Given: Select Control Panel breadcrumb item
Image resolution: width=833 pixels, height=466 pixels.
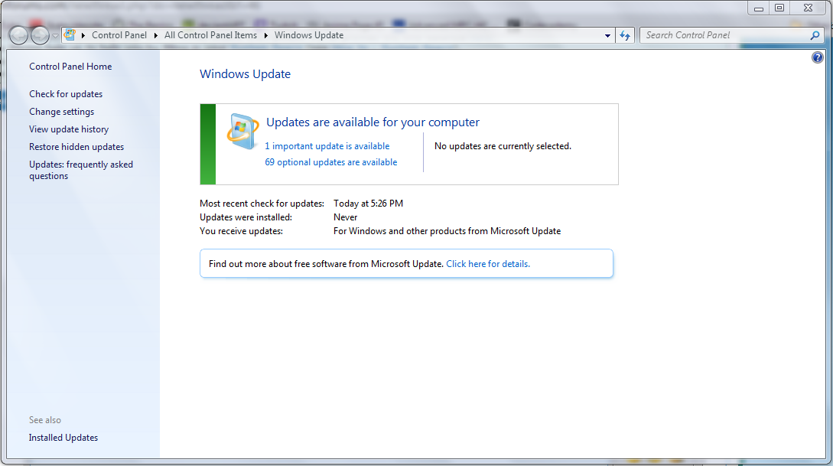Looking at the screenshot, I should (119, 35).
